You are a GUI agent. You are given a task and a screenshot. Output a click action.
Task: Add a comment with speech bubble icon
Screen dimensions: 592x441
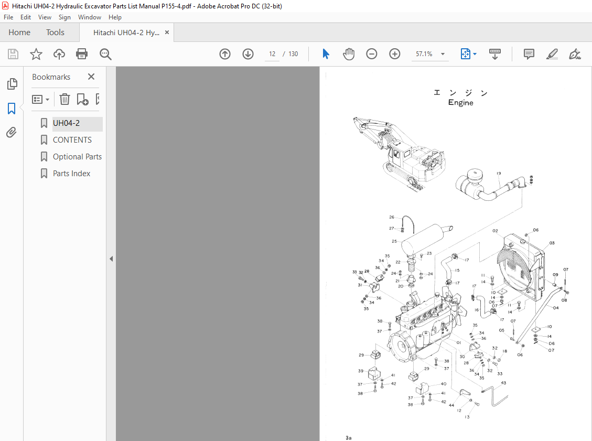point(529,54)
